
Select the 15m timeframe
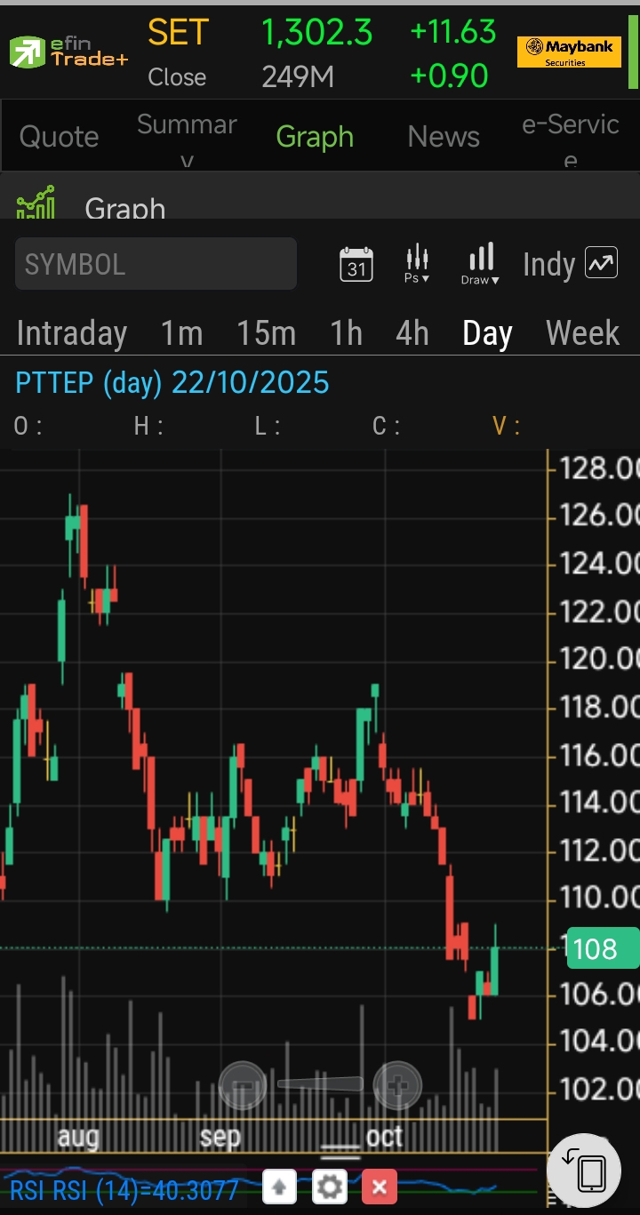(266, 333)
